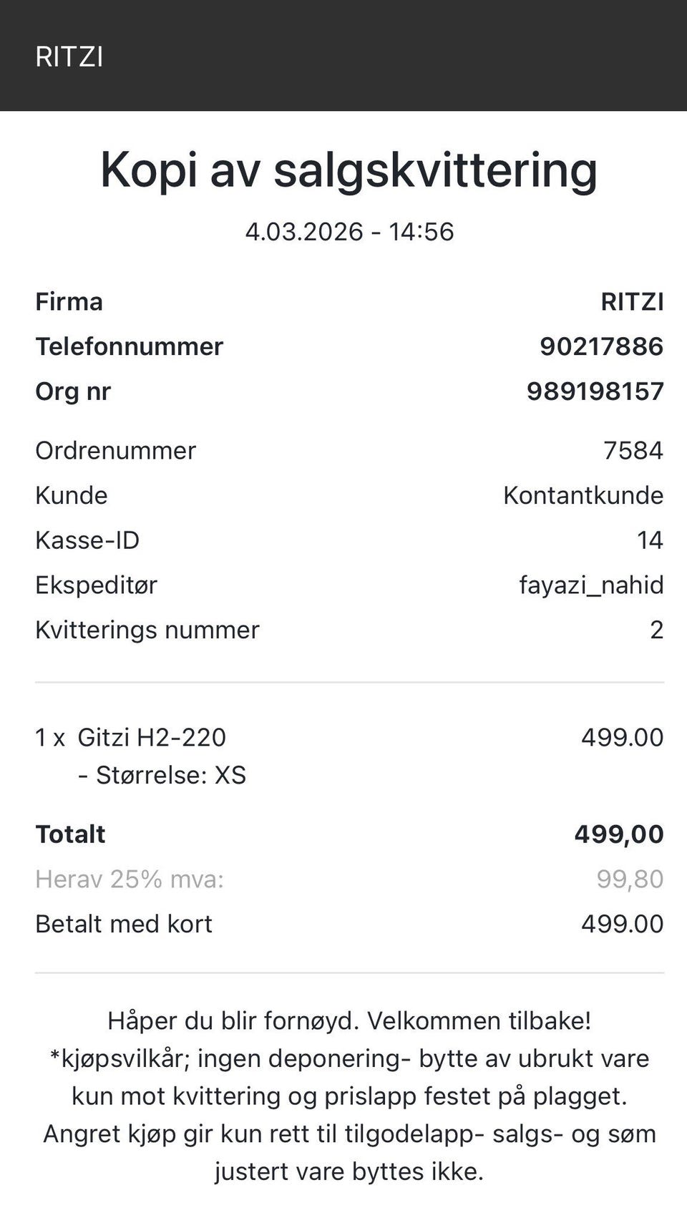Select the Betalt med kort label

tap(124, 924)
